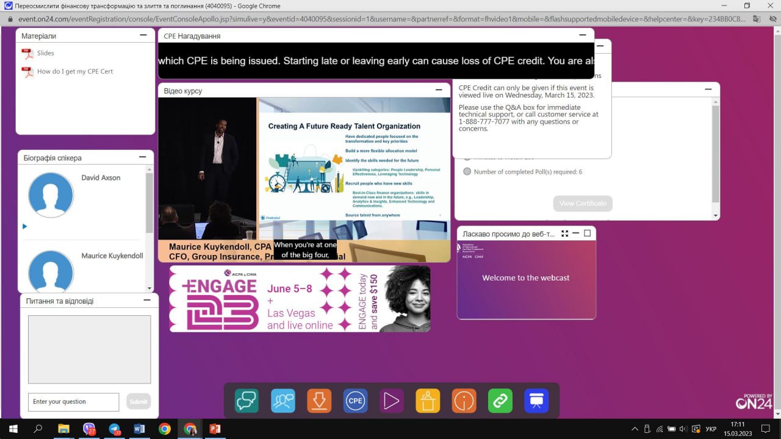Click fullscreen icon in the welcome widget
This screenshot has height=439, width=781.
(x=564, y=234)
